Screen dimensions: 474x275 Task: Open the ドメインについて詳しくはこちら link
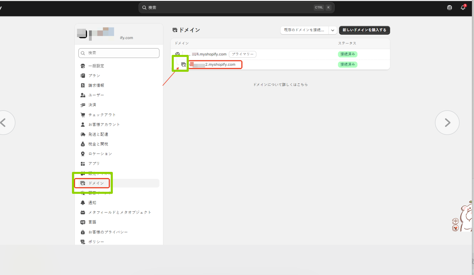[x=280, y=85]
